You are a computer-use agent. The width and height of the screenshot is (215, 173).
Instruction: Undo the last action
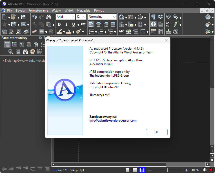pyautogui.click(x=34, y=17)
